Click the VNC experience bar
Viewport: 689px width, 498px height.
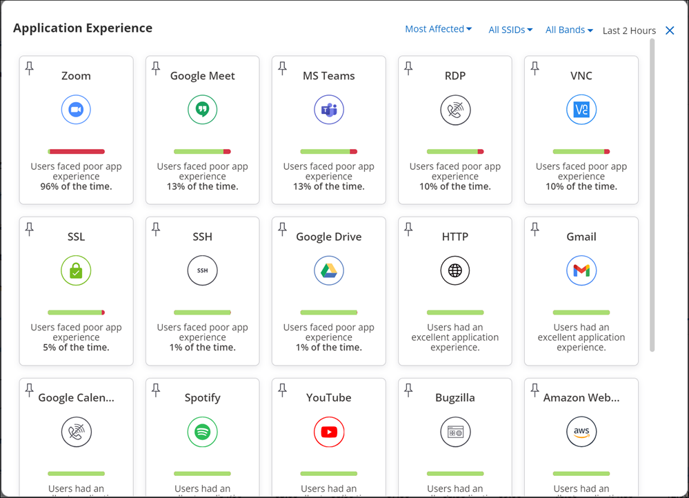[581, 152]
